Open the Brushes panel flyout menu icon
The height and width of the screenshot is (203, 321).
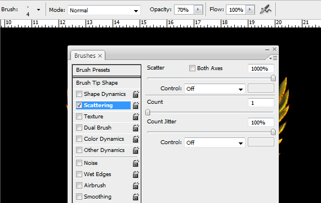point(273,58)
